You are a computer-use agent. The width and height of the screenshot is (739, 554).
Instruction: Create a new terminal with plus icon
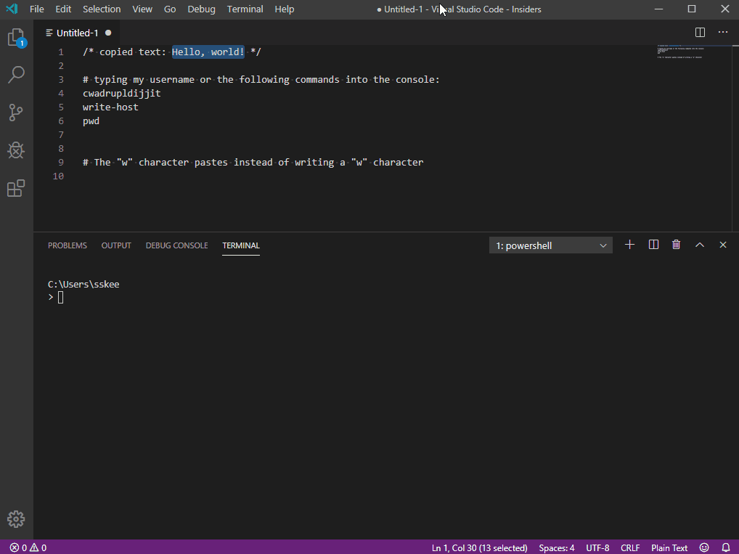[x=629, y=244]
